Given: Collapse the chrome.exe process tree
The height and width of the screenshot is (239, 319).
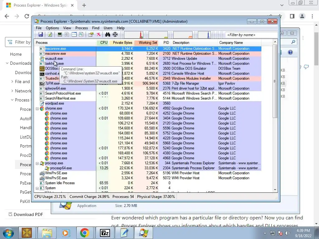Looking at the screenshot, I should pos(37,109).
